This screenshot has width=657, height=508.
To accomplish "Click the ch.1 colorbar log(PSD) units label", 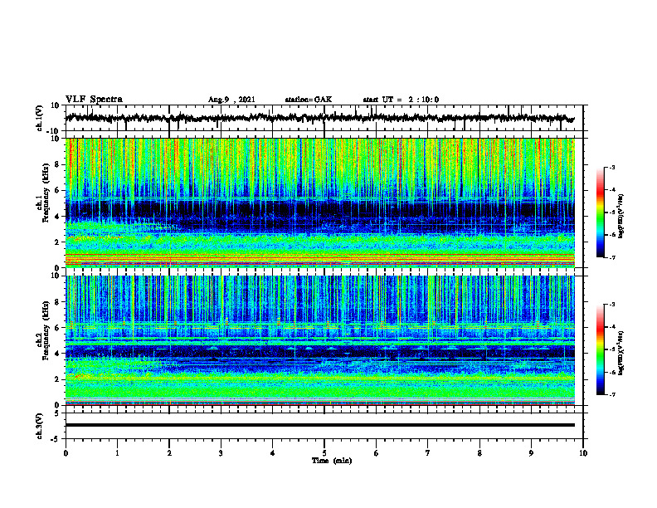I will (x=621, y=217).
